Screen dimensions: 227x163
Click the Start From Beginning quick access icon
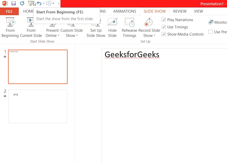point(31,3)
